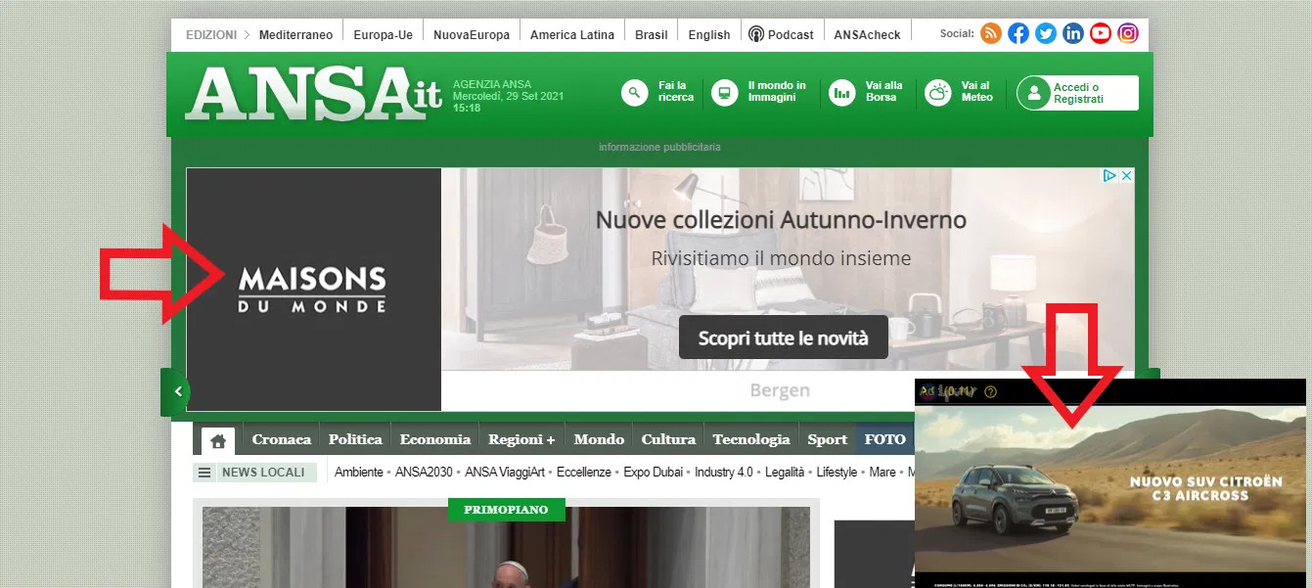Open the Regioni + menu

521,439
